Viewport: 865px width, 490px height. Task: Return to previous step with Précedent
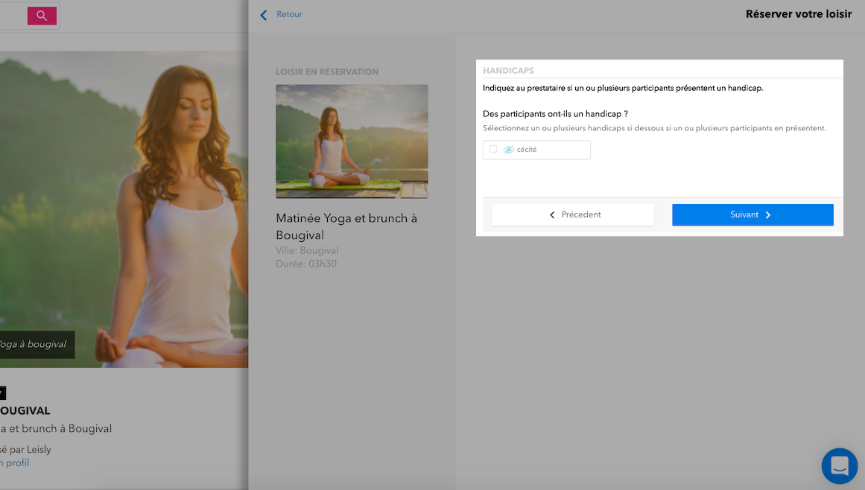click(x=573, y=215)
